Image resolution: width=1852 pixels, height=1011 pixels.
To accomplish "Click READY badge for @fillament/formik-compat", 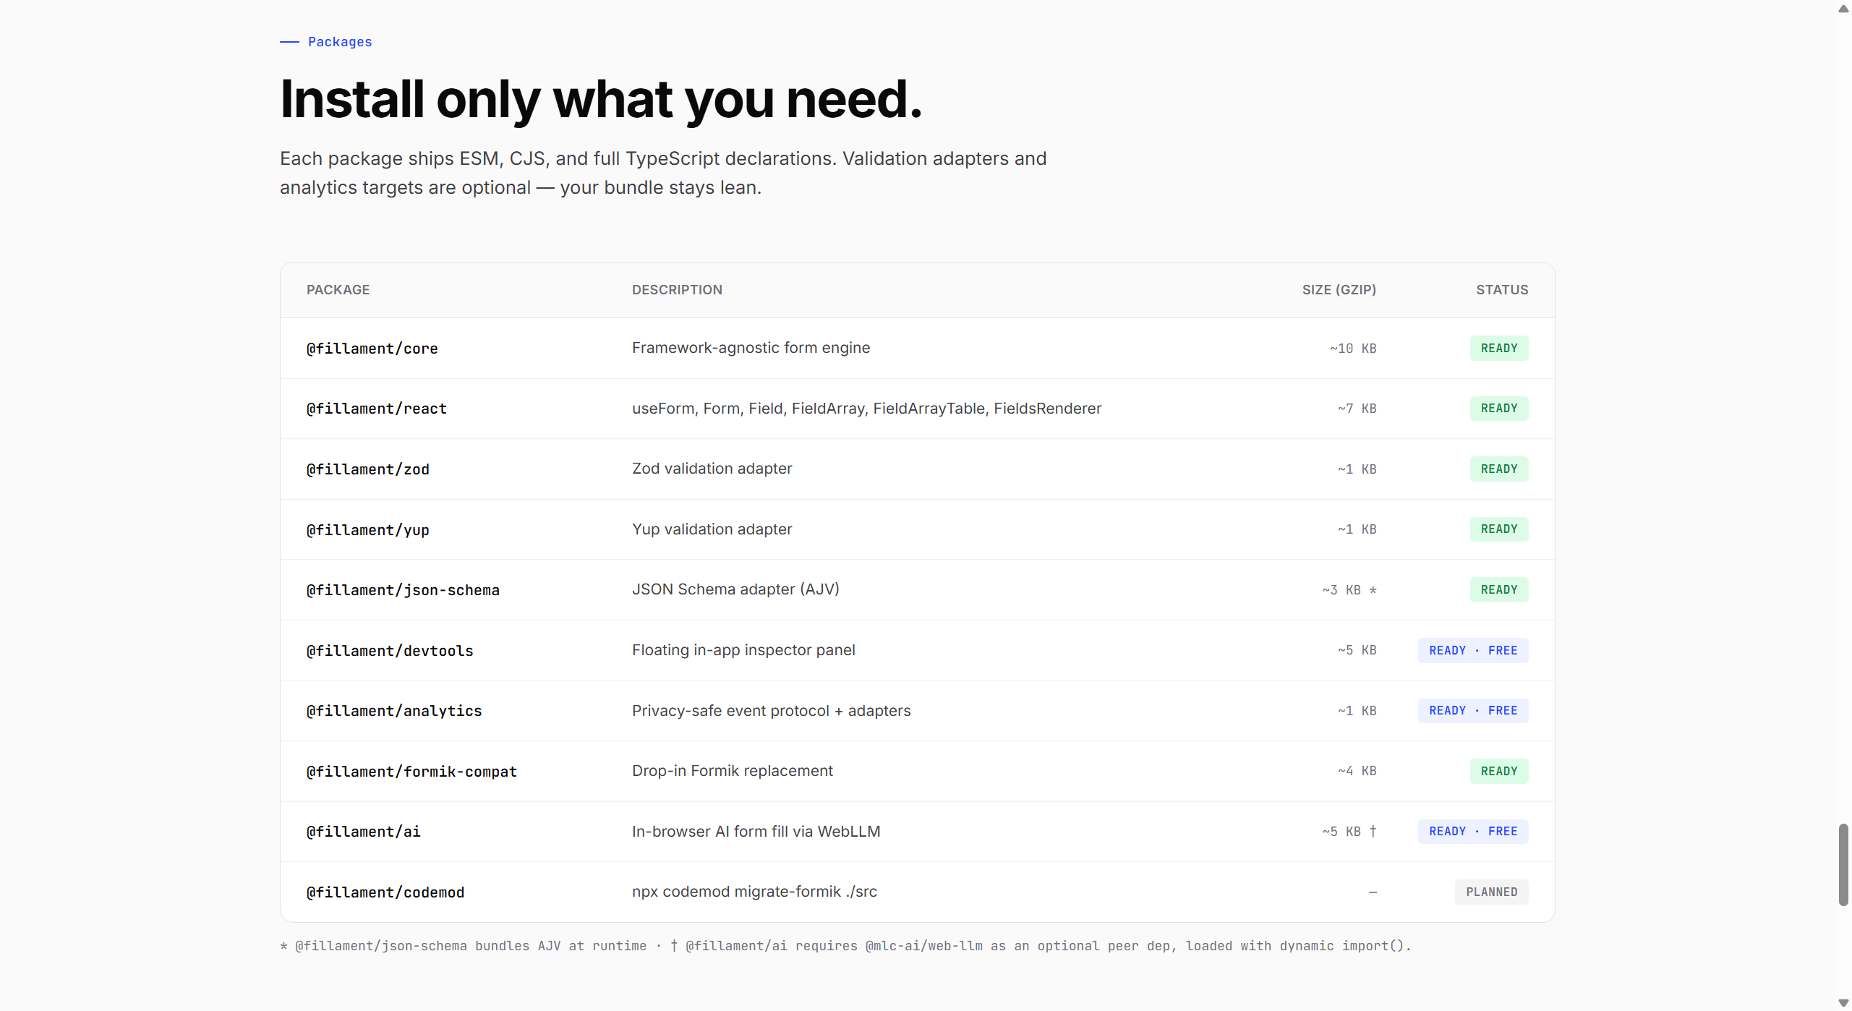I will pyautogui.click(x=1499, y=772).
